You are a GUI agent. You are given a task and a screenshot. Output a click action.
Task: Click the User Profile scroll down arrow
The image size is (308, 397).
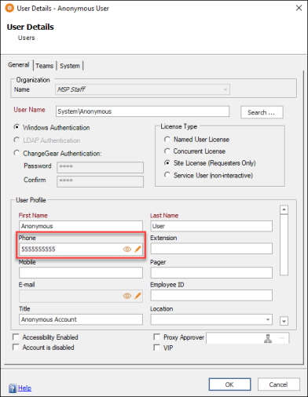click(284, 321)
